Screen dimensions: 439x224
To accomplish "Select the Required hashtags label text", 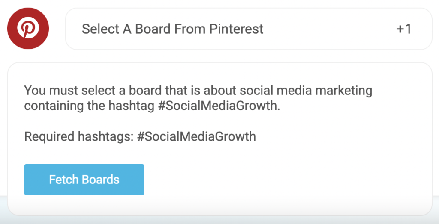I will (79, 136).
